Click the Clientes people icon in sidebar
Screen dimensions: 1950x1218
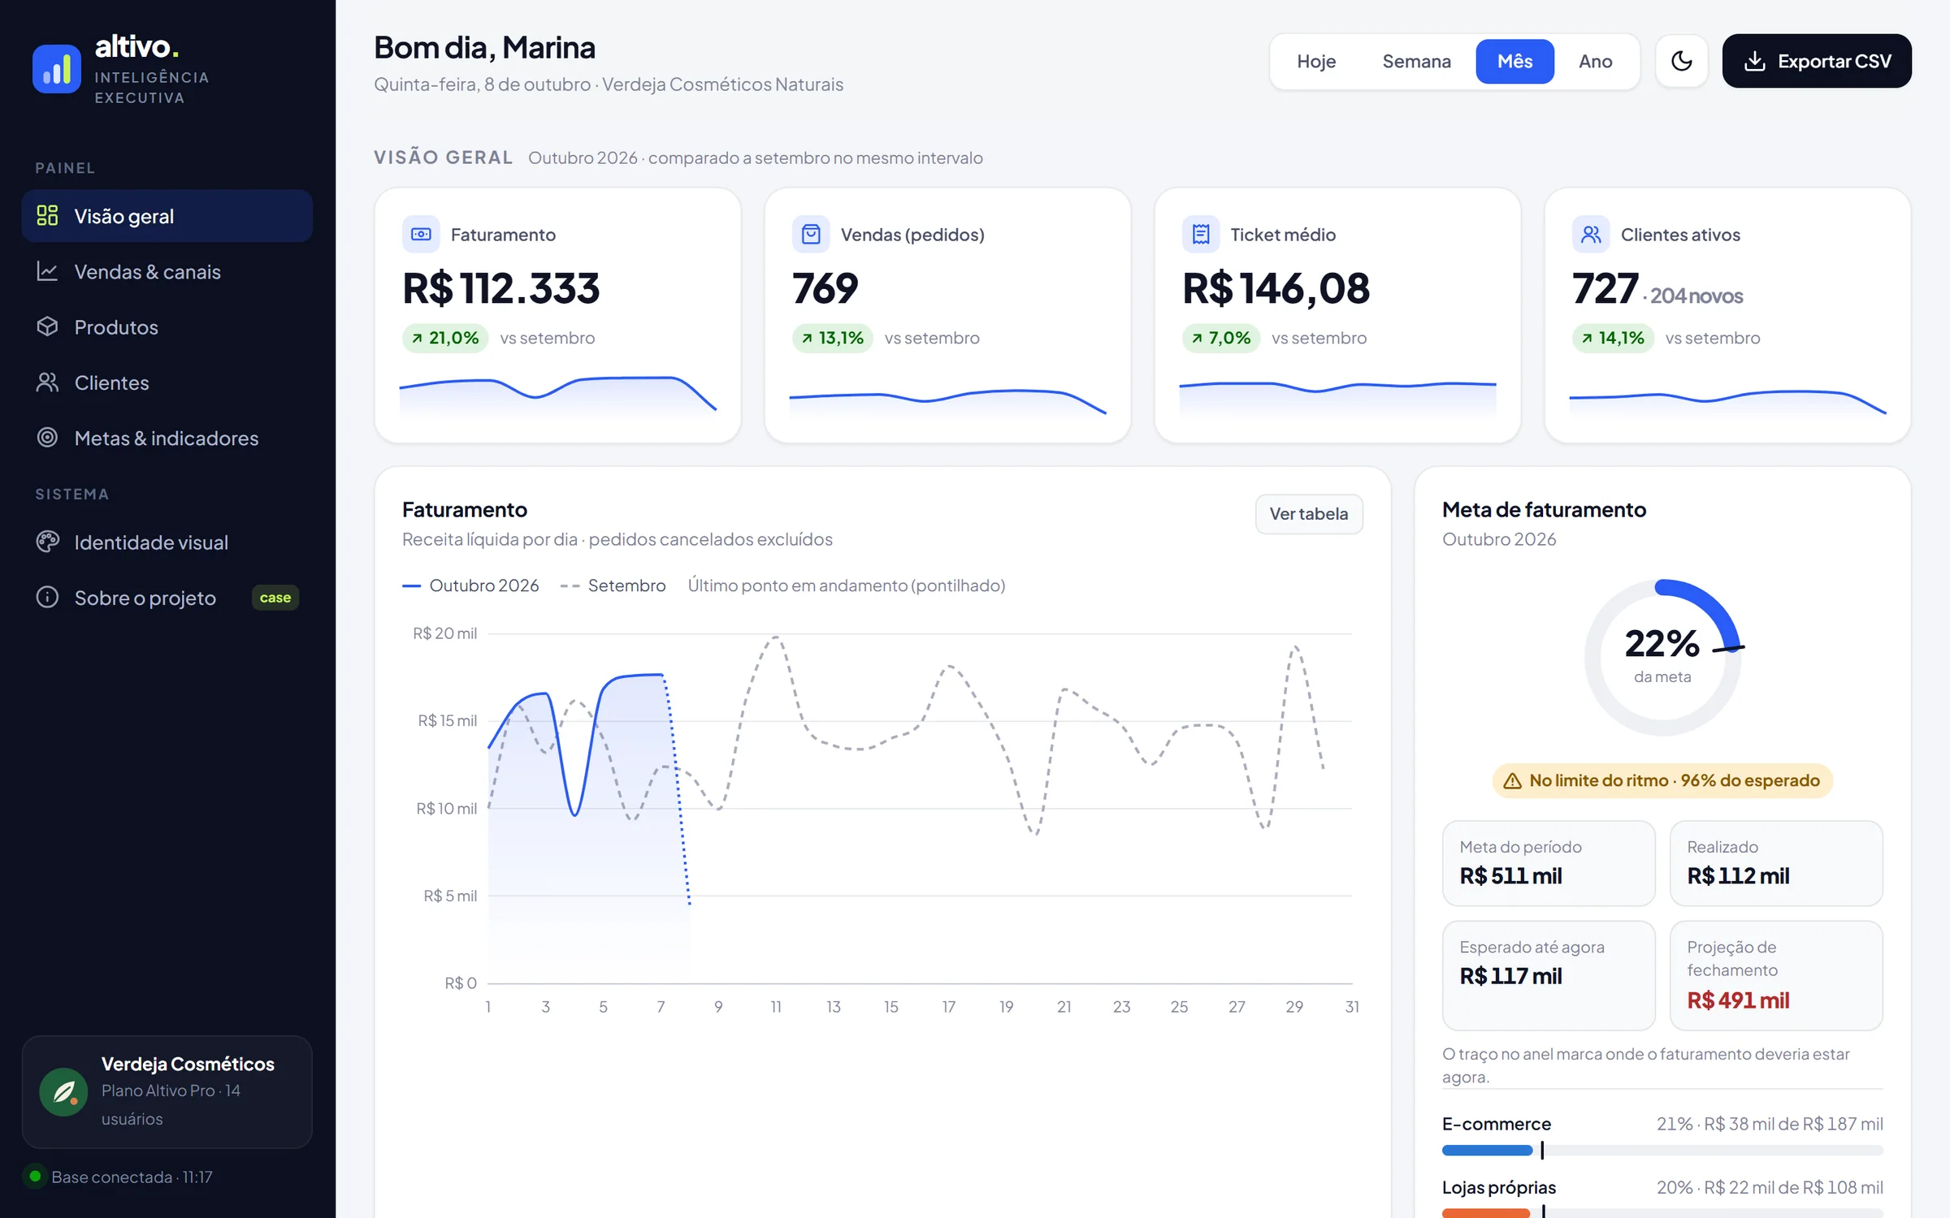tap(47, 382)
